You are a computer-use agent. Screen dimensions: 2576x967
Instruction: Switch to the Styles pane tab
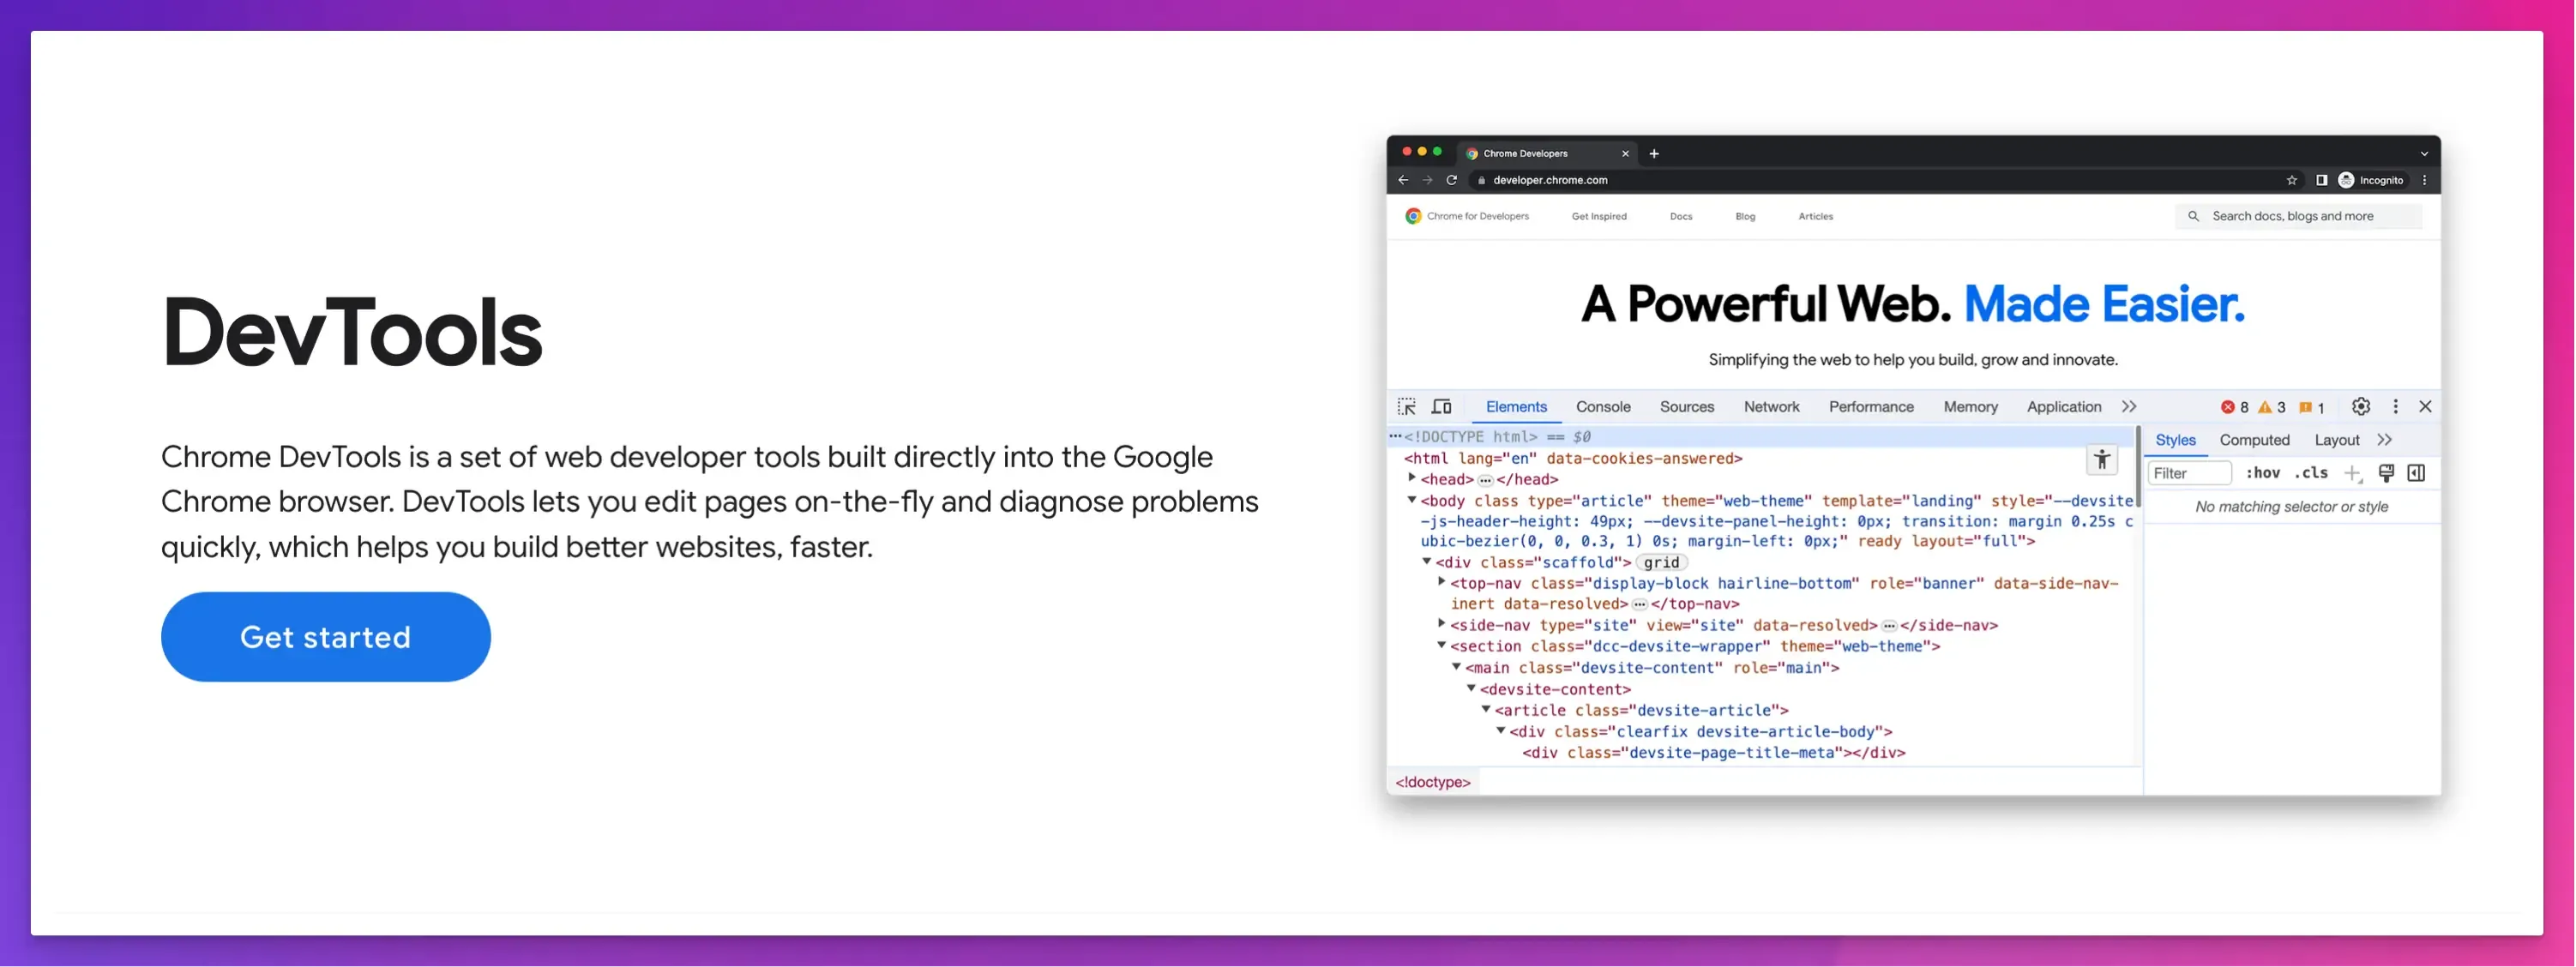click(x=2175, y=440)
